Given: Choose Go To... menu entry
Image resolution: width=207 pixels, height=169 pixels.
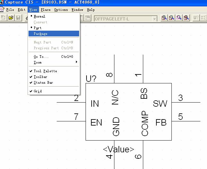Looking at the screenshot, I should [x=54, y=57].
